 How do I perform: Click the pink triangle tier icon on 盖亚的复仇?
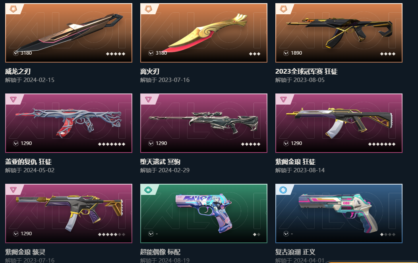point(14,100)
